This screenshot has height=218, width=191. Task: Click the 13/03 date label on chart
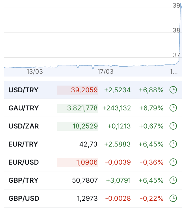click(x=35, y=72)
